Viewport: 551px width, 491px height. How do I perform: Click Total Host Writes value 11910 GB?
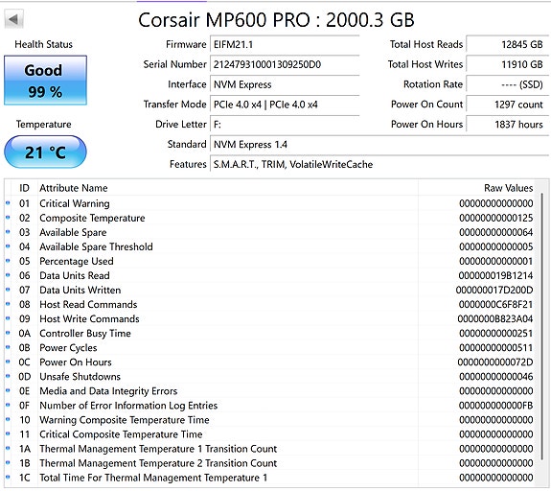coord(507,64)
